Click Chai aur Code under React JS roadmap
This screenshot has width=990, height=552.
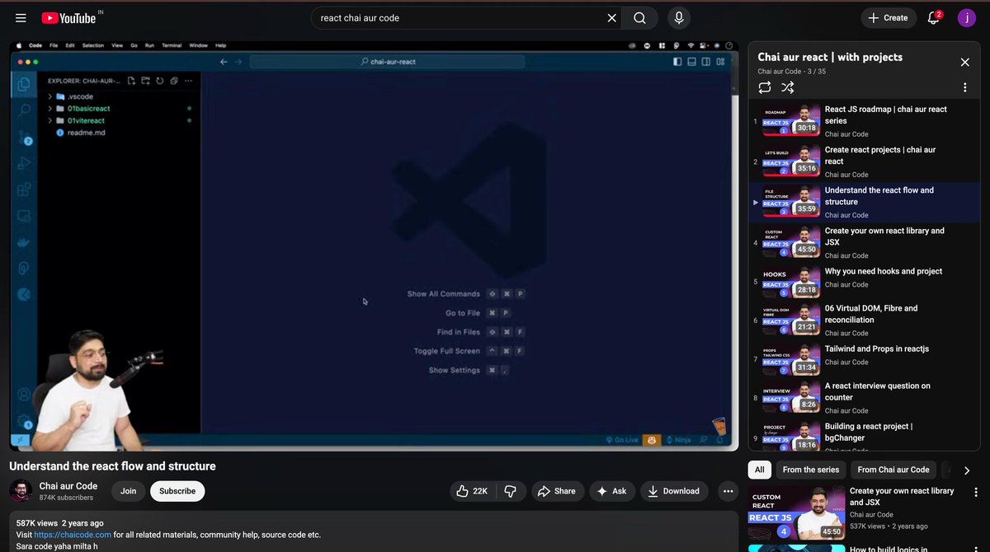[846, 134]
